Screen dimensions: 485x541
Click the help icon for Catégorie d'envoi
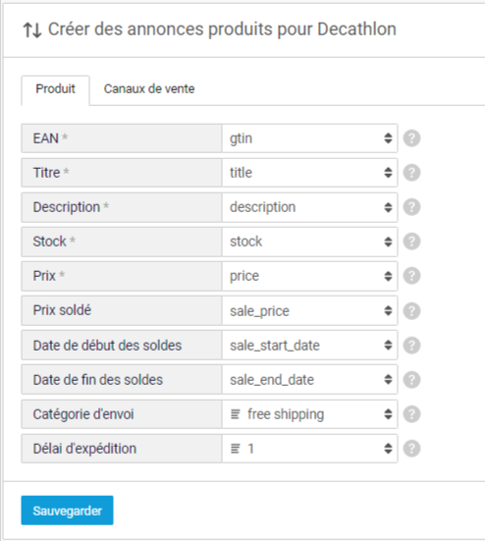(412, 414)
